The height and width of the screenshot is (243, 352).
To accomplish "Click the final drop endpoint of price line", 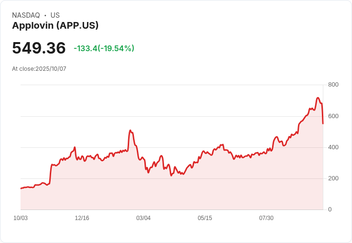I will (323, 123).
